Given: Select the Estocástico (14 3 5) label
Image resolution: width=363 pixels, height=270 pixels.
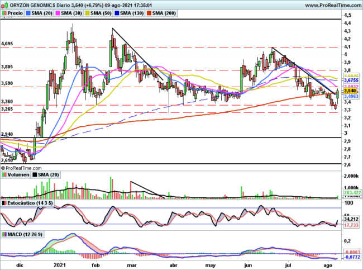Looking at the screenshot, I should click(30, 203).
